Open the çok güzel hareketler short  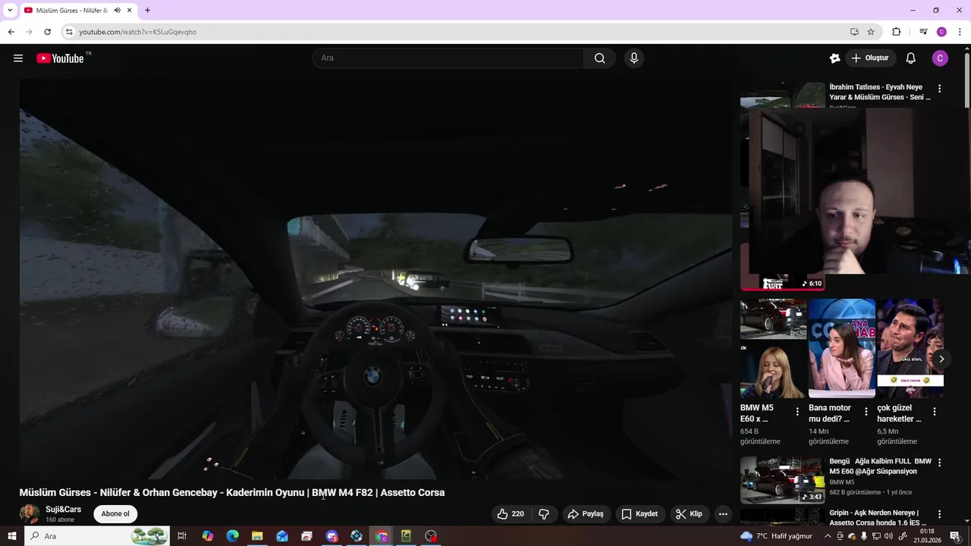pos(910,348)
